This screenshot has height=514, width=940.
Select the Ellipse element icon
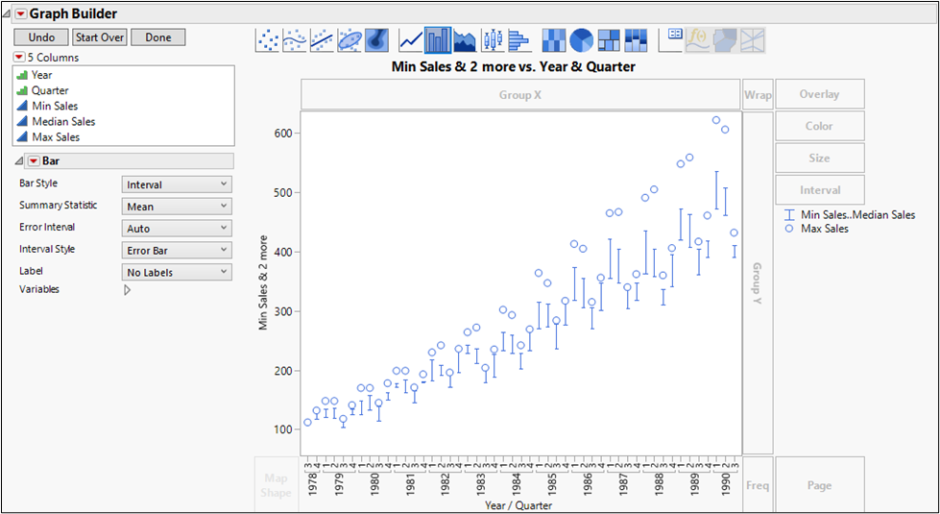coord(349,40)
